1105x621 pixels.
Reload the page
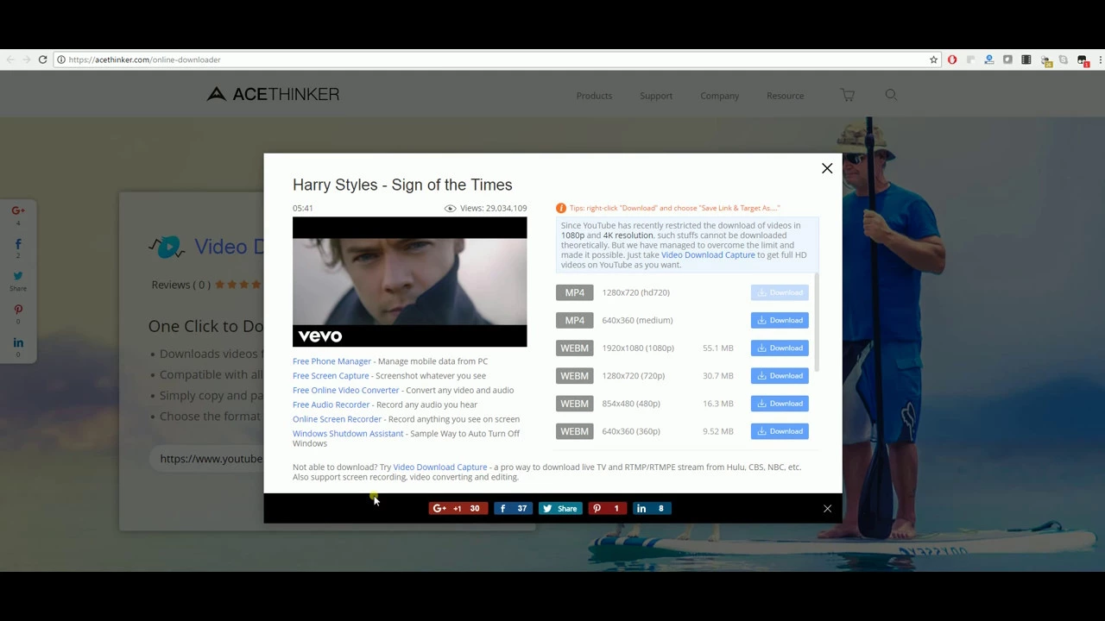coord(42,60)
